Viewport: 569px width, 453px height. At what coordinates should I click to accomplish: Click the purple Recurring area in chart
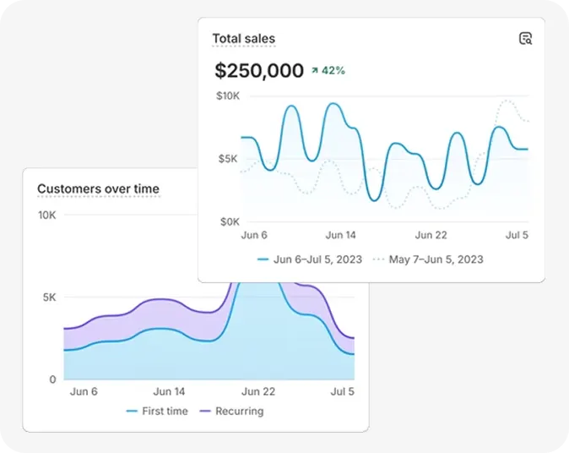(x=160, y=313)
